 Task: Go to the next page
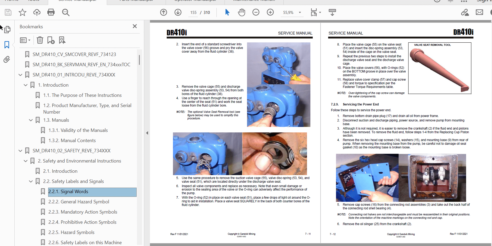(x=178, y=12)
